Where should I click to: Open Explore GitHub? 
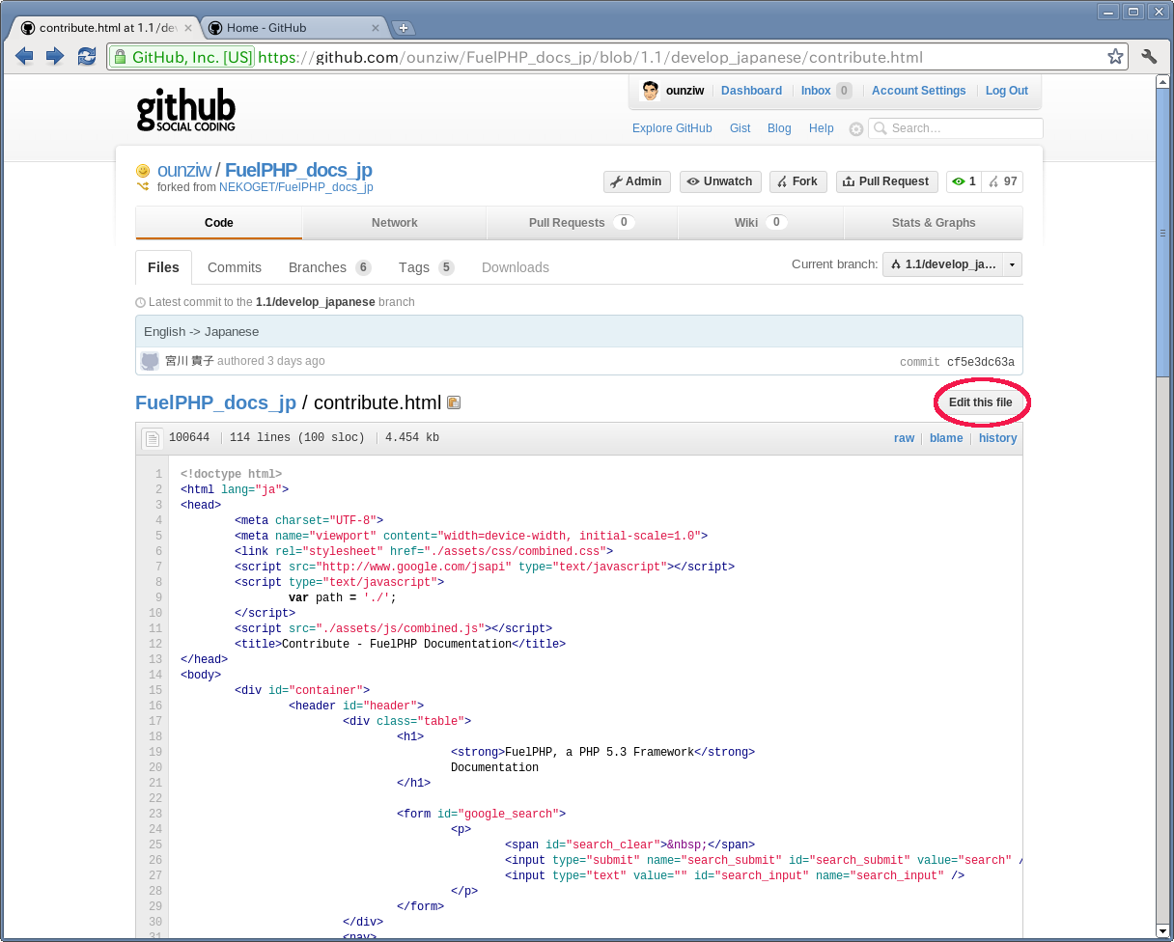click(x=672, y=128)
